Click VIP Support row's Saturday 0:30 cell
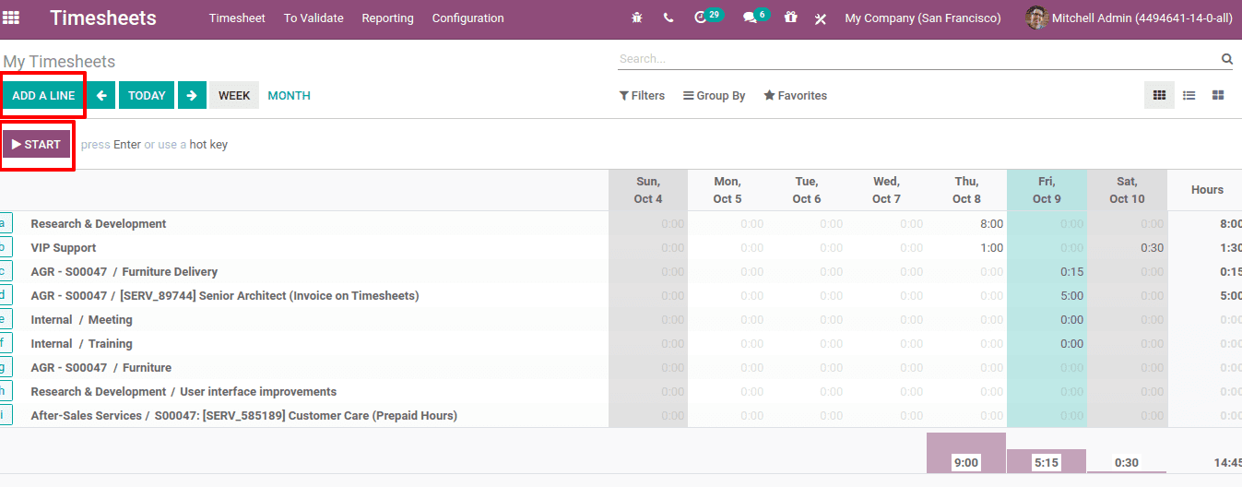The height and width of the screenshot is (487, 1242). (x=1127, y=247)
